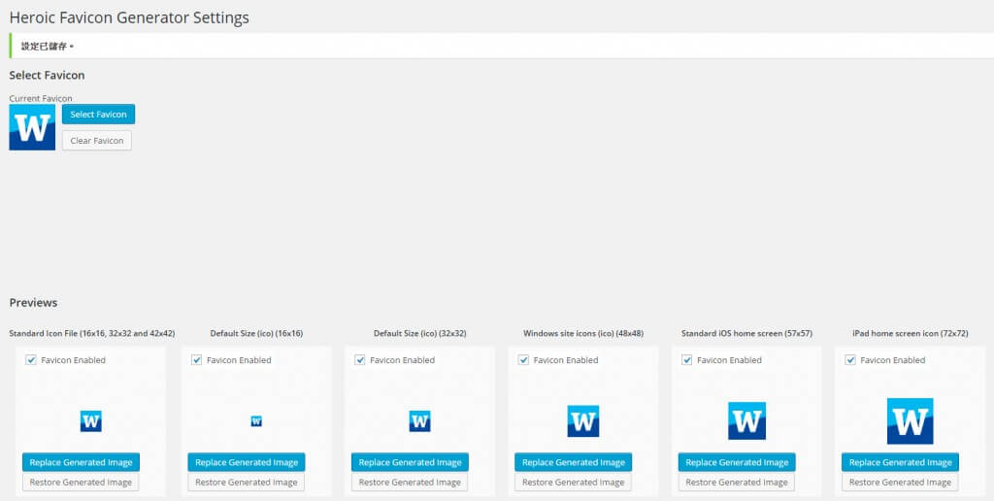
Task: Toggle Favicon Enabled for Default Size 16x16
Action: [197, 360]
